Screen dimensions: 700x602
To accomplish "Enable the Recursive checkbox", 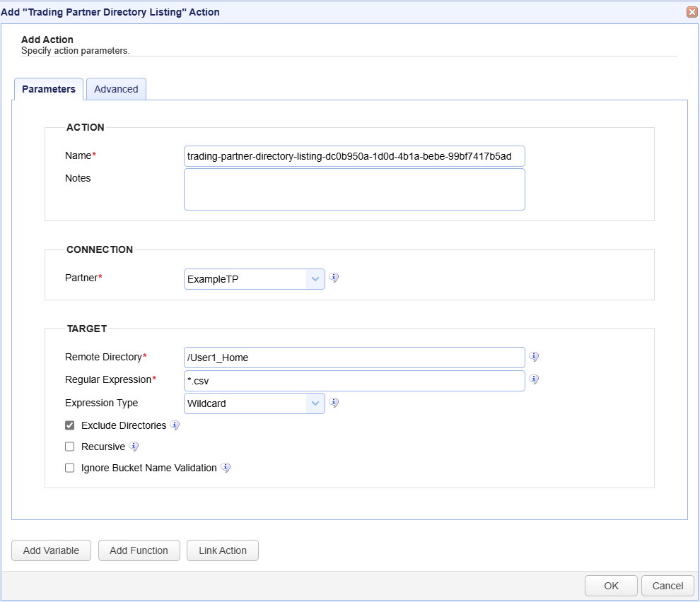I will click(x=69, y=447).
